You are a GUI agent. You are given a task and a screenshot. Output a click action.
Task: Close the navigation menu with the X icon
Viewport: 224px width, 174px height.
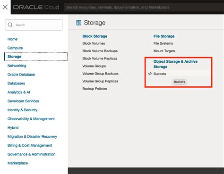[x=5, y=7]
